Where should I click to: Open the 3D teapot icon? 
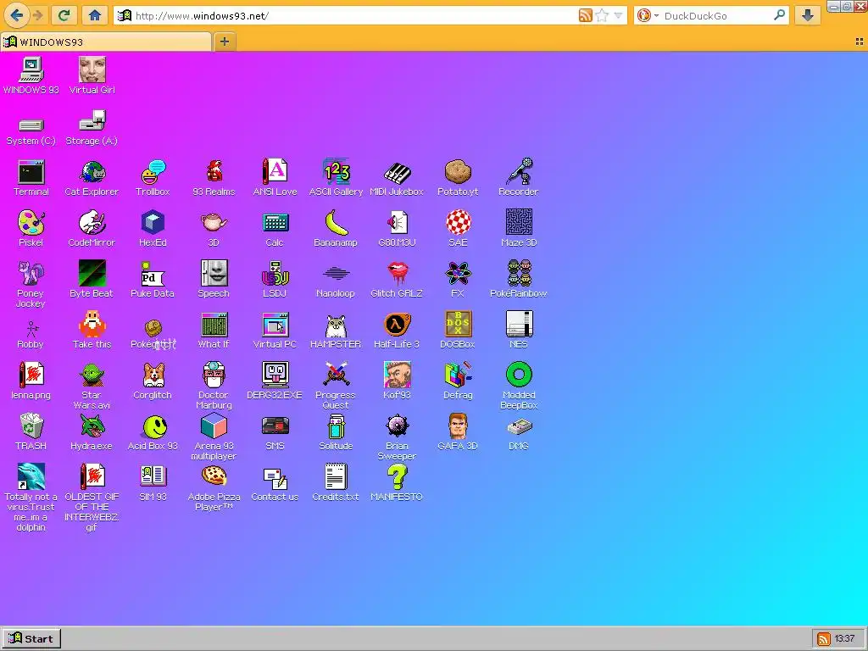coord(214,228)
